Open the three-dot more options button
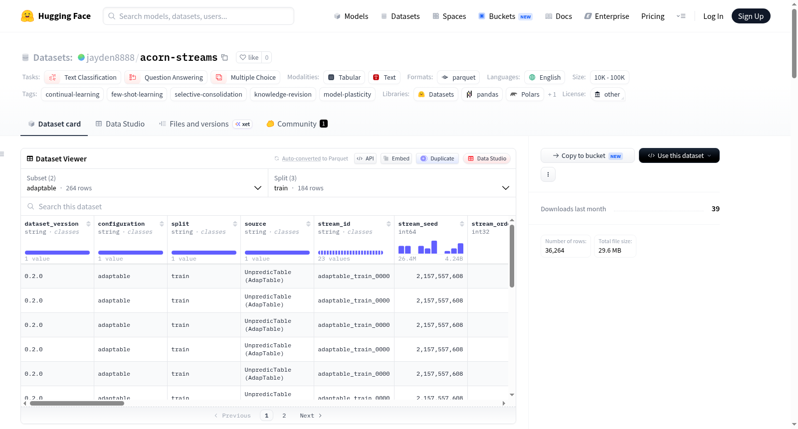Screen dimensions: 798x429 (x=548, y=174)
